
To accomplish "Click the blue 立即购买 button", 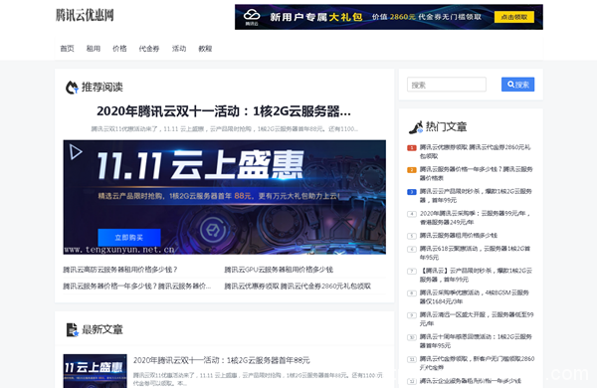I will (129, 237).
